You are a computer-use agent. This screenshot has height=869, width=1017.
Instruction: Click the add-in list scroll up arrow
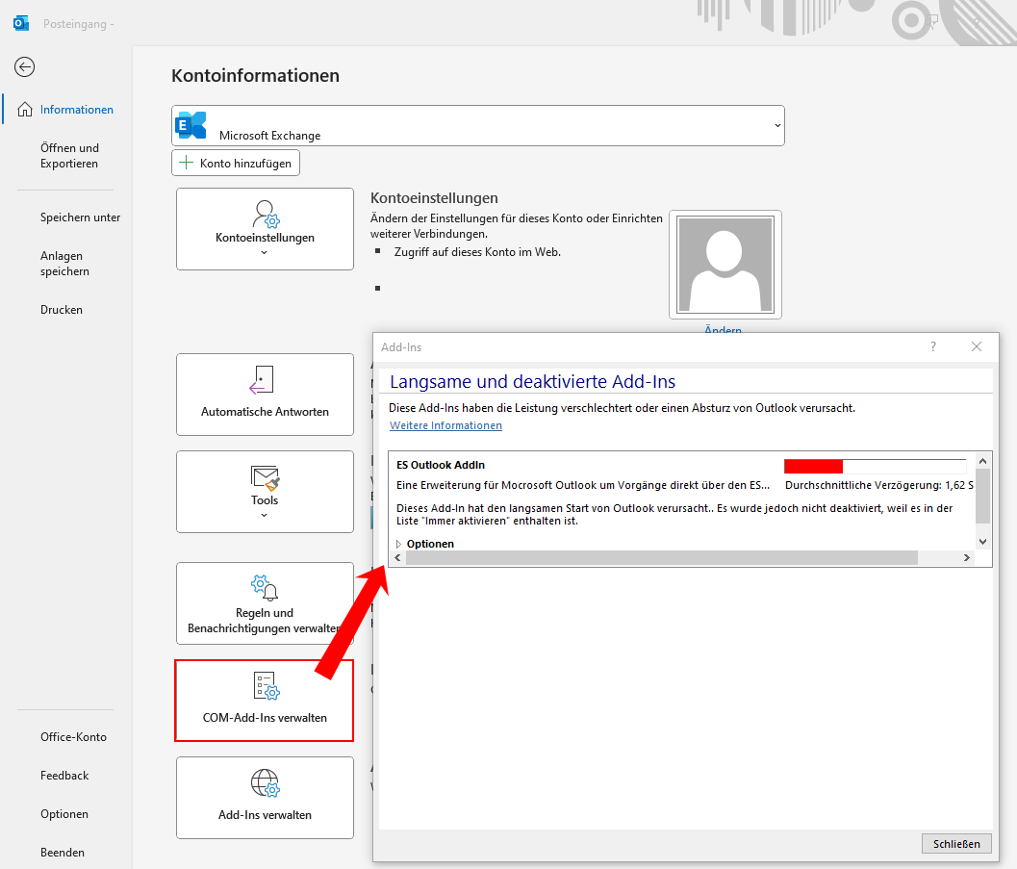point(982,460)
